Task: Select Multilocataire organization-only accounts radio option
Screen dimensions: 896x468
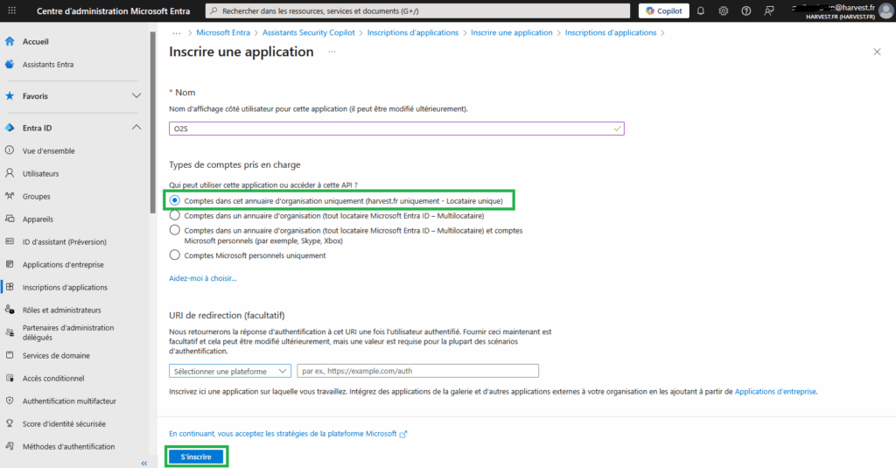Action: click(176, 215)
